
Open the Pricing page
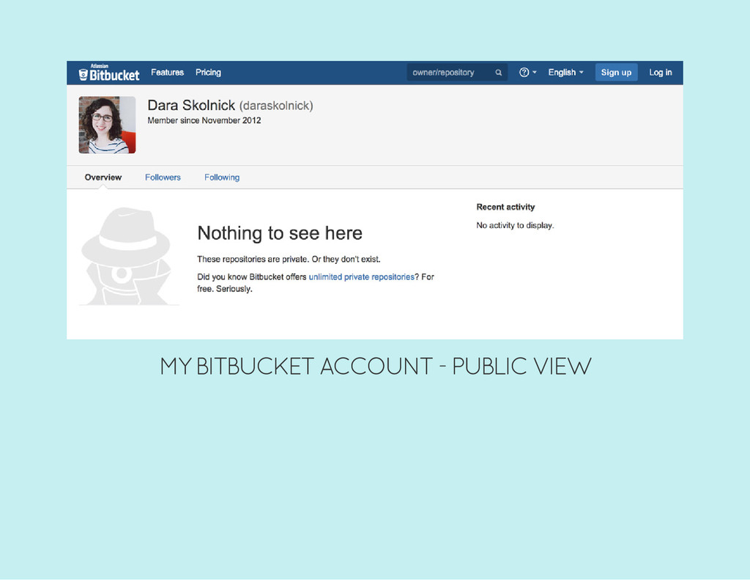[208, 73]
